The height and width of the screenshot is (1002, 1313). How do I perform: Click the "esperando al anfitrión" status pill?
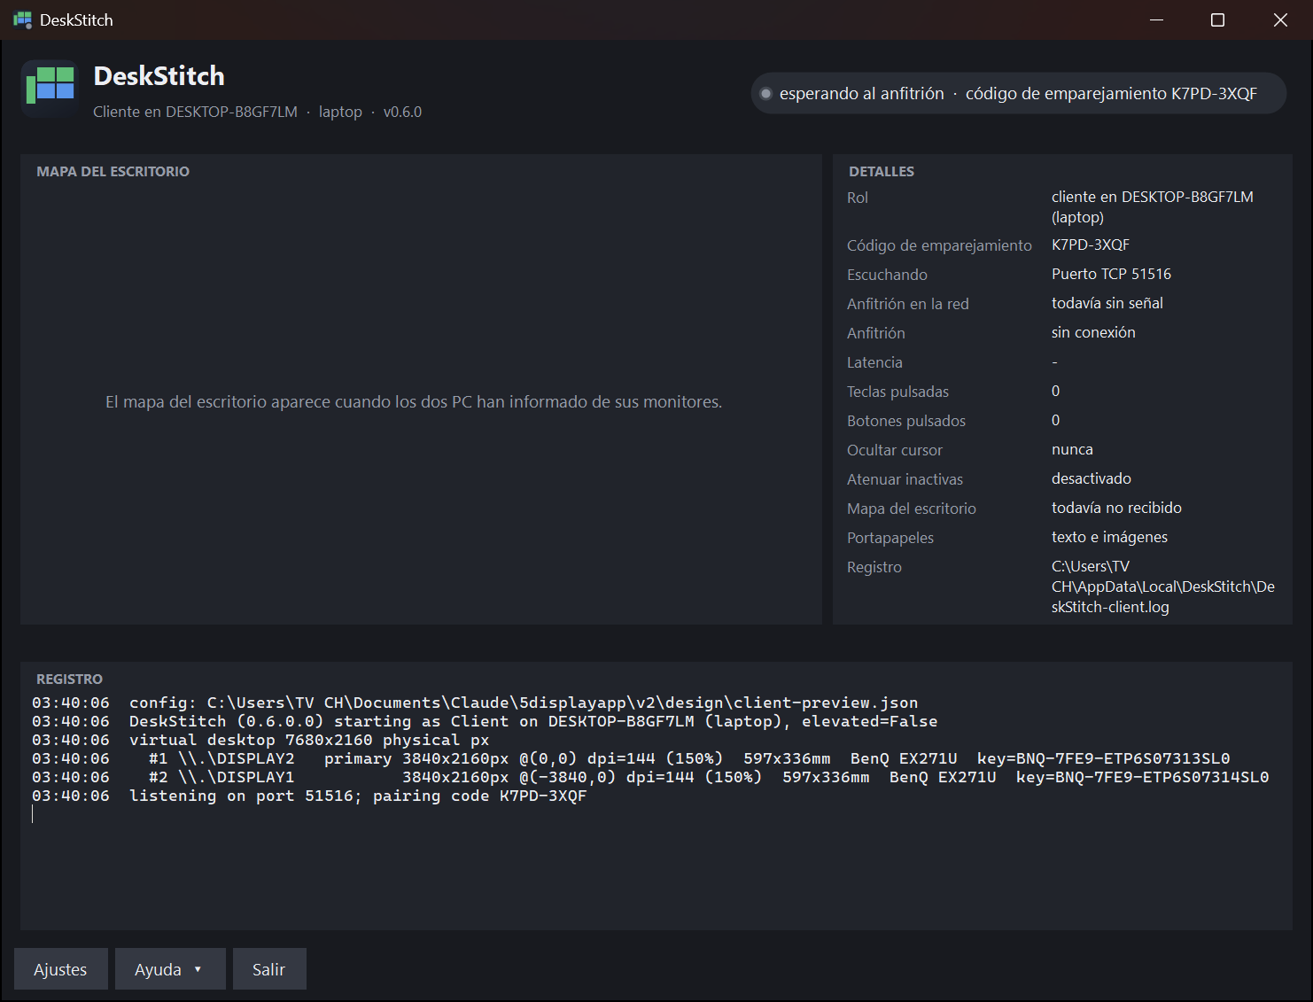coord(1019,93)
